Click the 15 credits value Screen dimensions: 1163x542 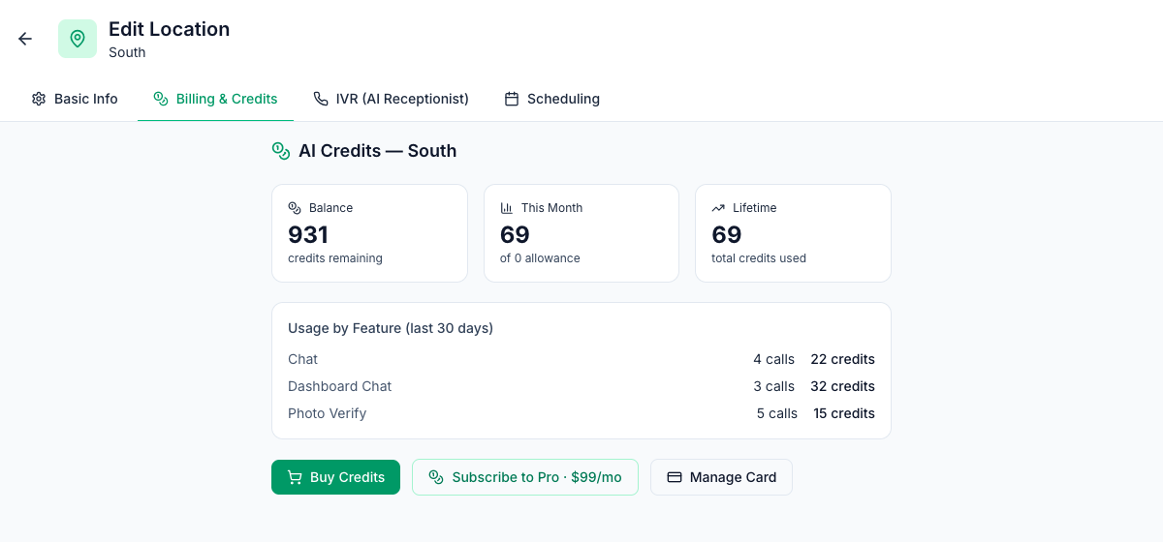844,413
